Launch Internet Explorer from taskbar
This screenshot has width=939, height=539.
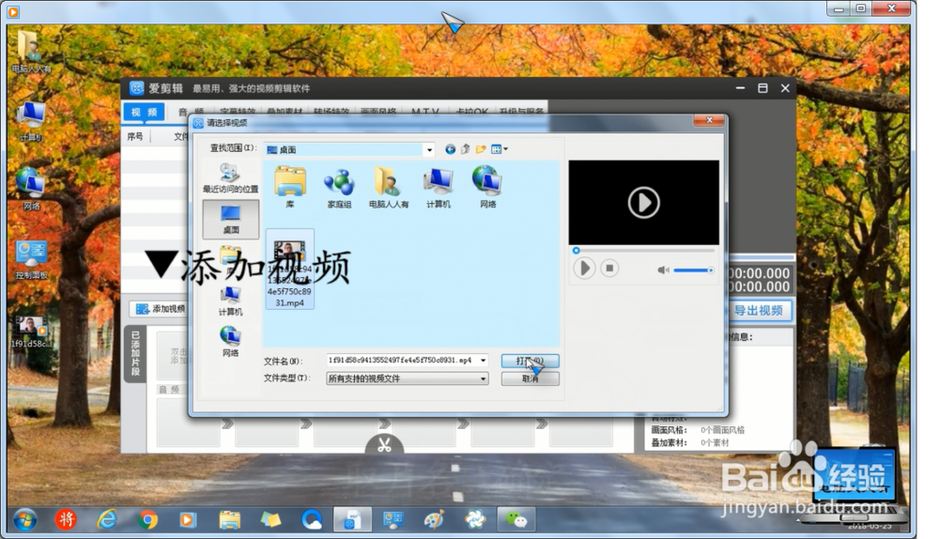107,520
